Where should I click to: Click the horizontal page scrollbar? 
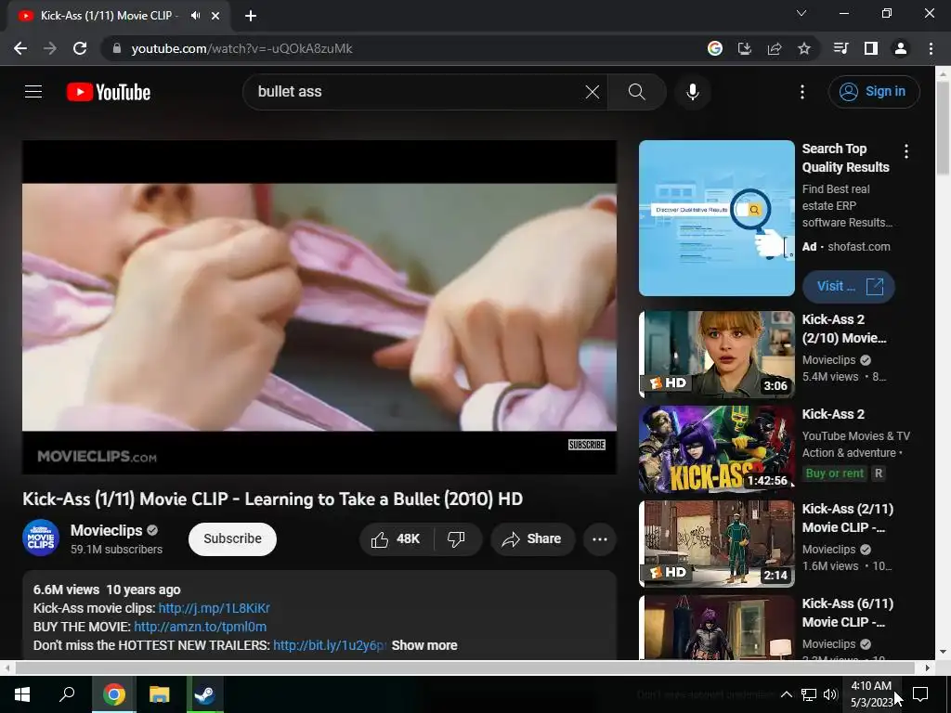pos(466,668)
